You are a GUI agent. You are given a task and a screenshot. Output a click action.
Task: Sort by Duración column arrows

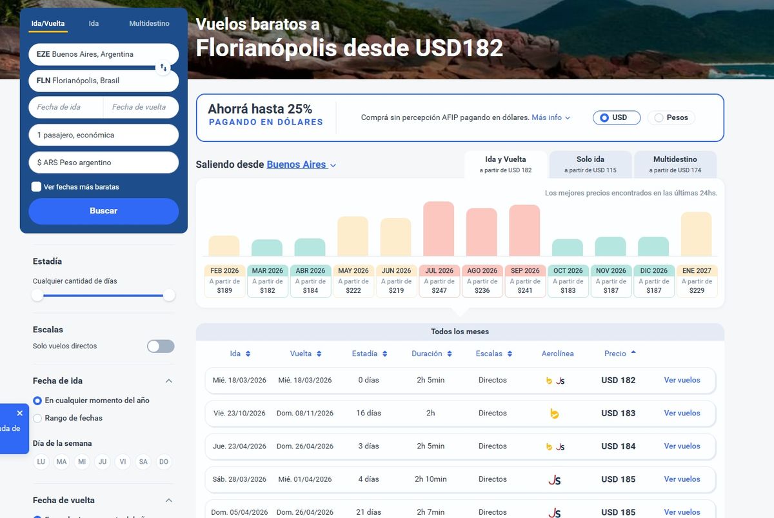pos(450,354)
